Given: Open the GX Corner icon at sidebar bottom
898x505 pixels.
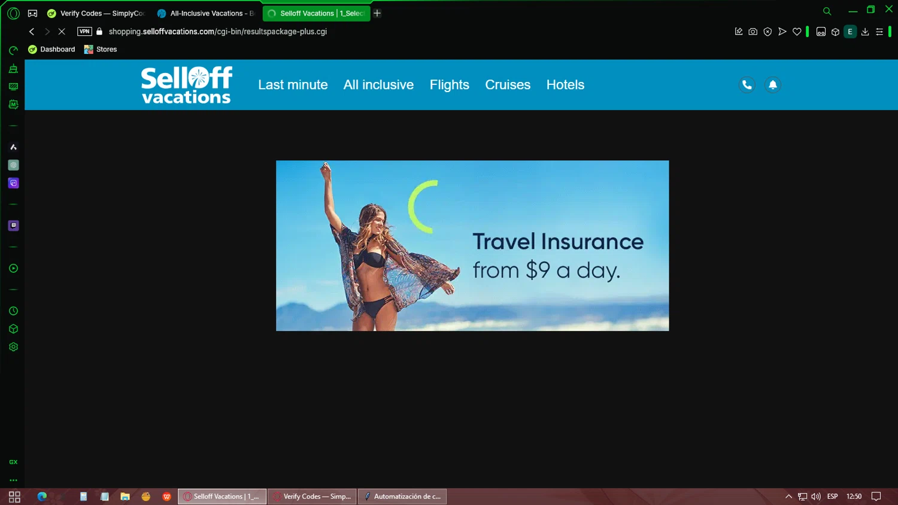Looking at the screenshot, I should tap(13, 462).
